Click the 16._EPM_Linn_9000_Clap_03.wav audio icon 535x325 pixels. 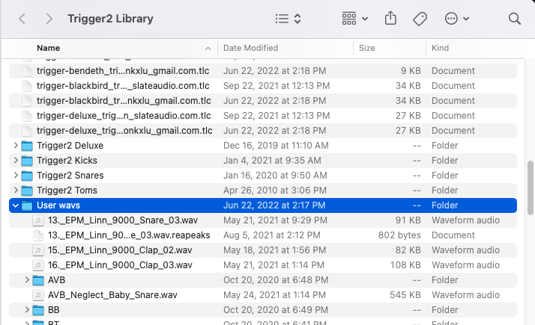click(x=38, y=265)
